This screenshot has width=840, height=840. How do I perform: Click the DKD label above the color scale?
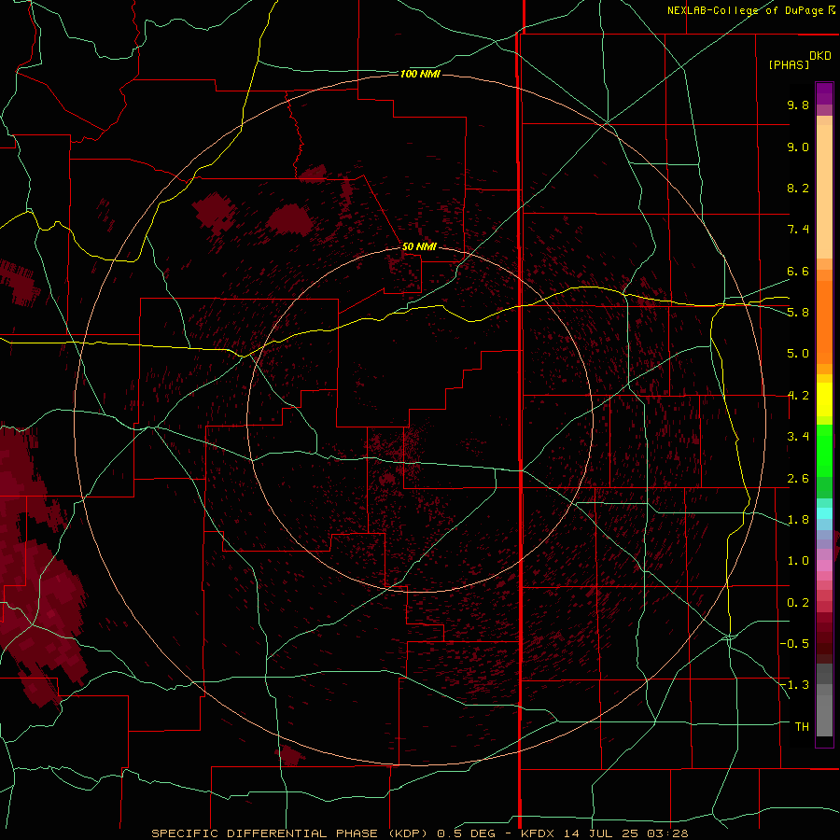click(x=820, y=56)
